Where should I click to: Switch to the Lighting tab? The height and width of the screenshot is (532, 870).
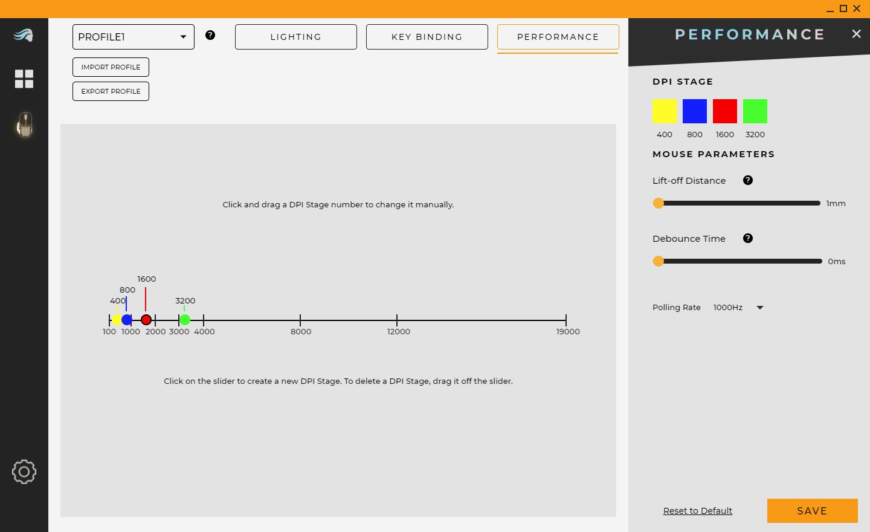296,37
